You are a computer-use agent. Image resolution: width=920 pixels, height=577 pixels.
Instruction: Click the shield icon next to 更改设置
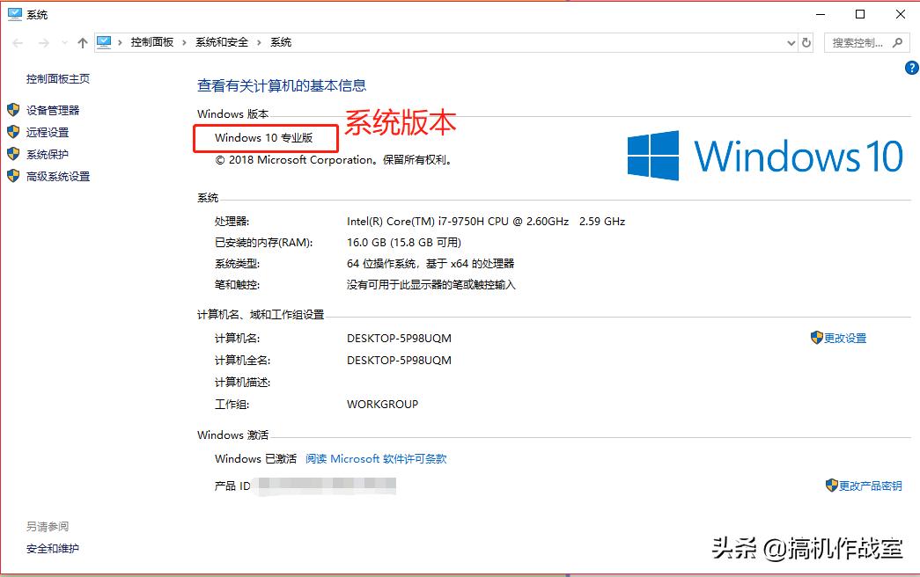pyautogui.click(x=817, y=338)
